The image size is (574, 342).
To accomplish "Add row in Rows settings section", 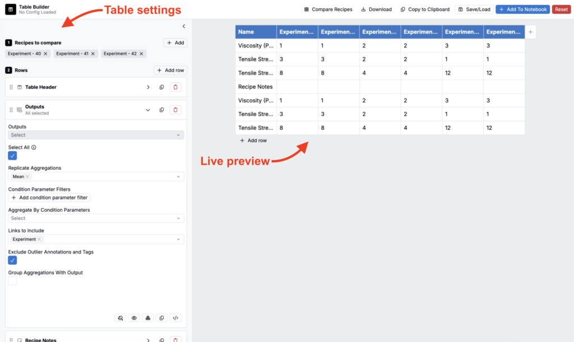I will click(x=170, y=70).
